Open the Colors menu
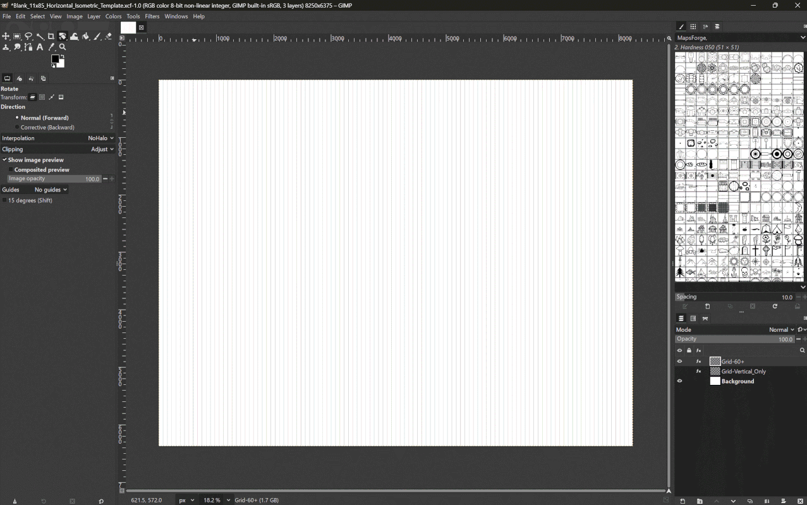Image resolution: width=807 pixels, height=505 pixels. [114, 16]
